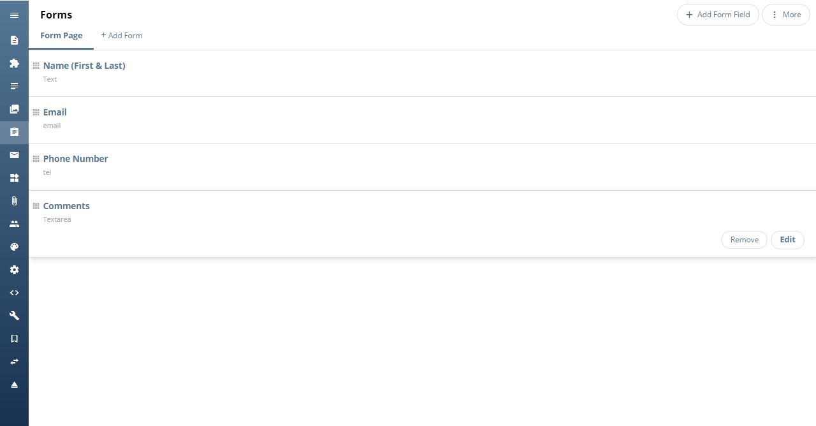Open the image gallery icon in sidebar
Viewport: 816px width, 426px height.
pos(14,109)
